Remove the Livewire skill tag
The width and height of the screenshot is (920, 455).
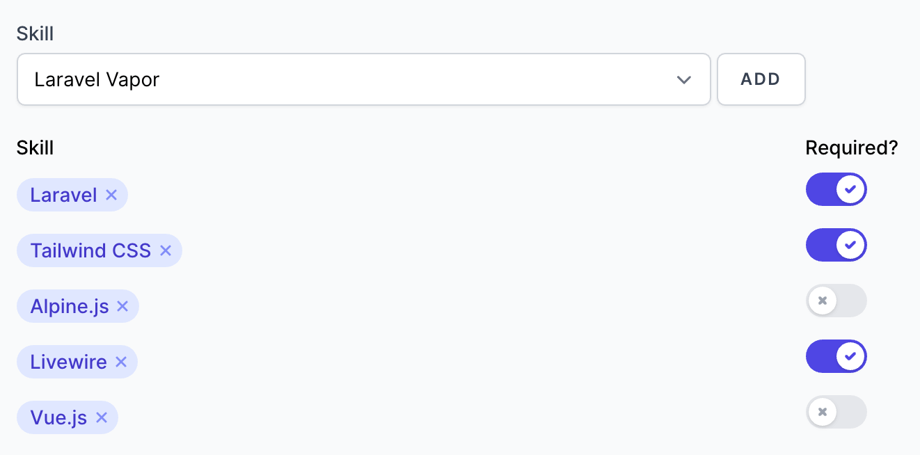(121, 362)
